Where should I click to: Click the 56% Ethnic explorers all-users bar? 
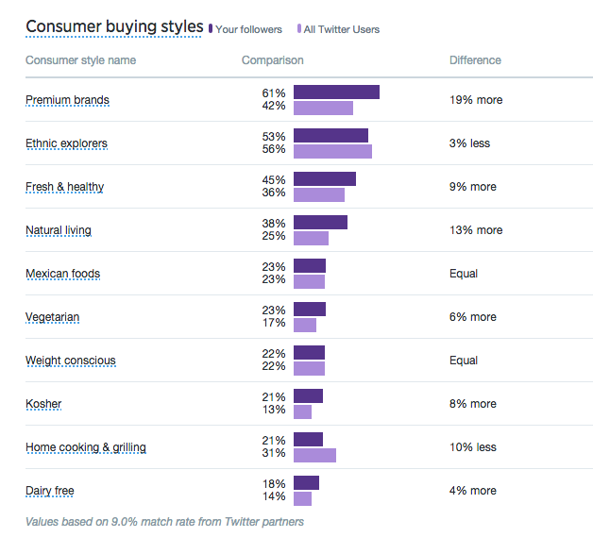pyautogui.click(x=332, y=151)
